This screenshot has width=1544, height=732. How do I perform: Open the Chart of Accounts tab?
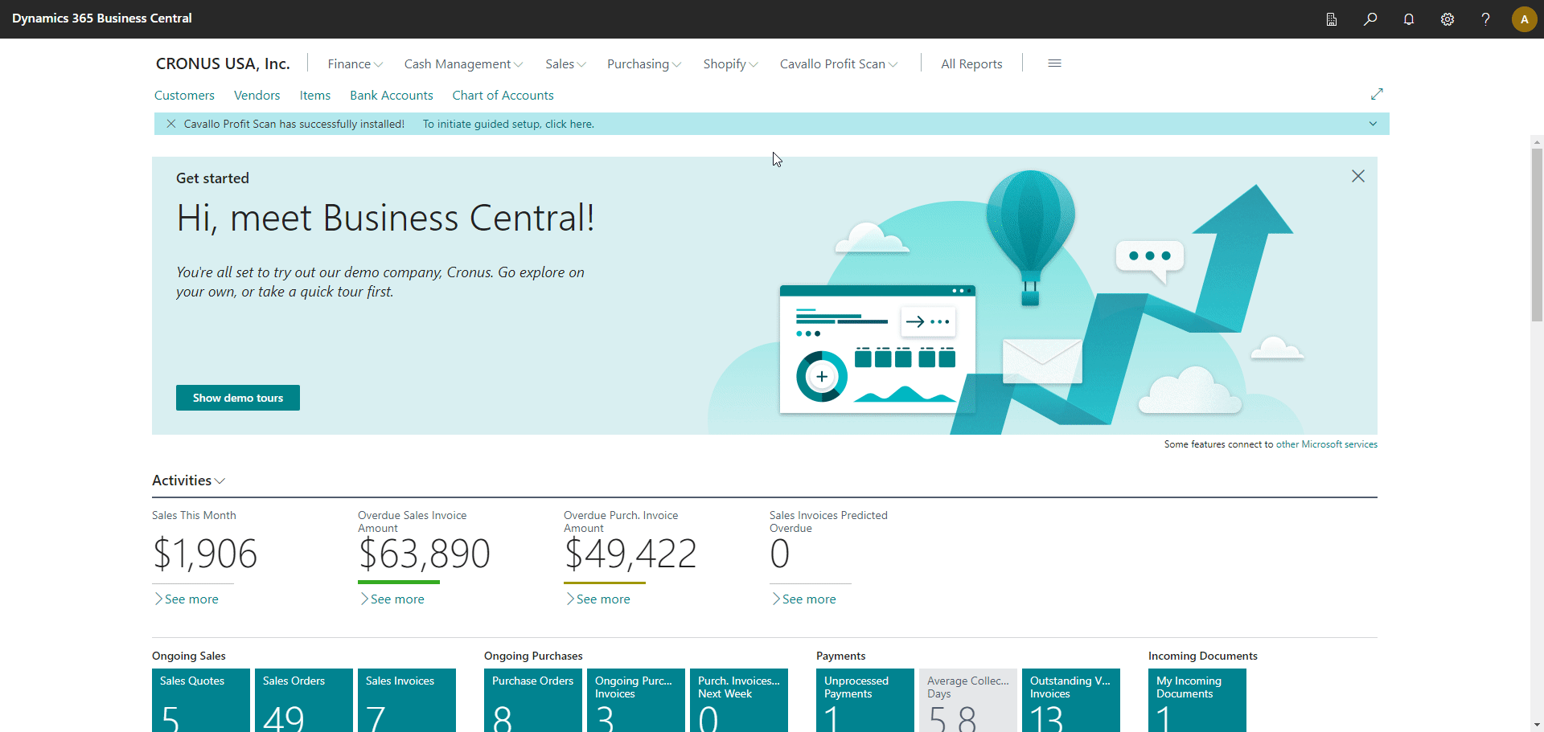click(x=503, y=95)
